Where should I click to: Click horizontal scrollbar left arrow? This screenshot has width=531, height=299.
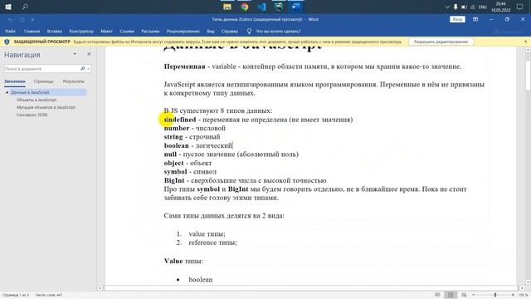(x=100, y=288)
